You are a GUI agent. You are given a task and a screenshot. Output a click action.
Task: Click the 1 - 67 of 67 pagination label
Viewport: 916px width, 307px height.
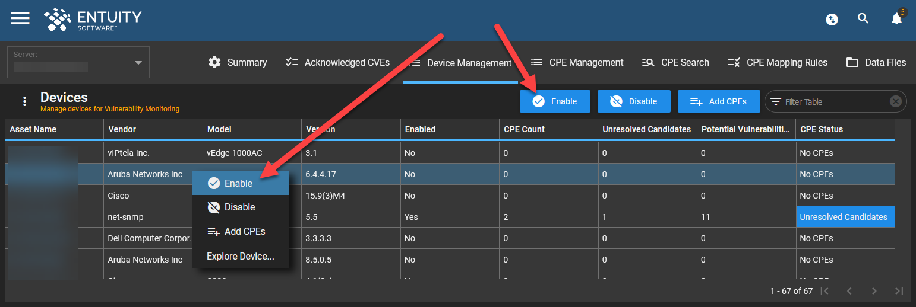[x=791, y=291]
